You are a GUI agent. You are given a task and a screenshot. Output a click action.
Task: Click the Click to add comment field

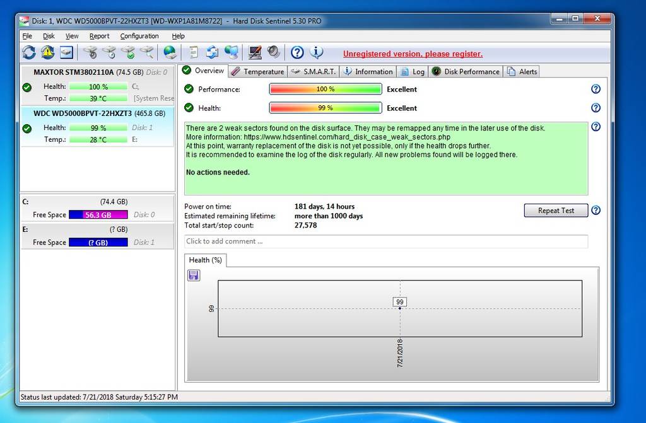(x=386, y=241)
